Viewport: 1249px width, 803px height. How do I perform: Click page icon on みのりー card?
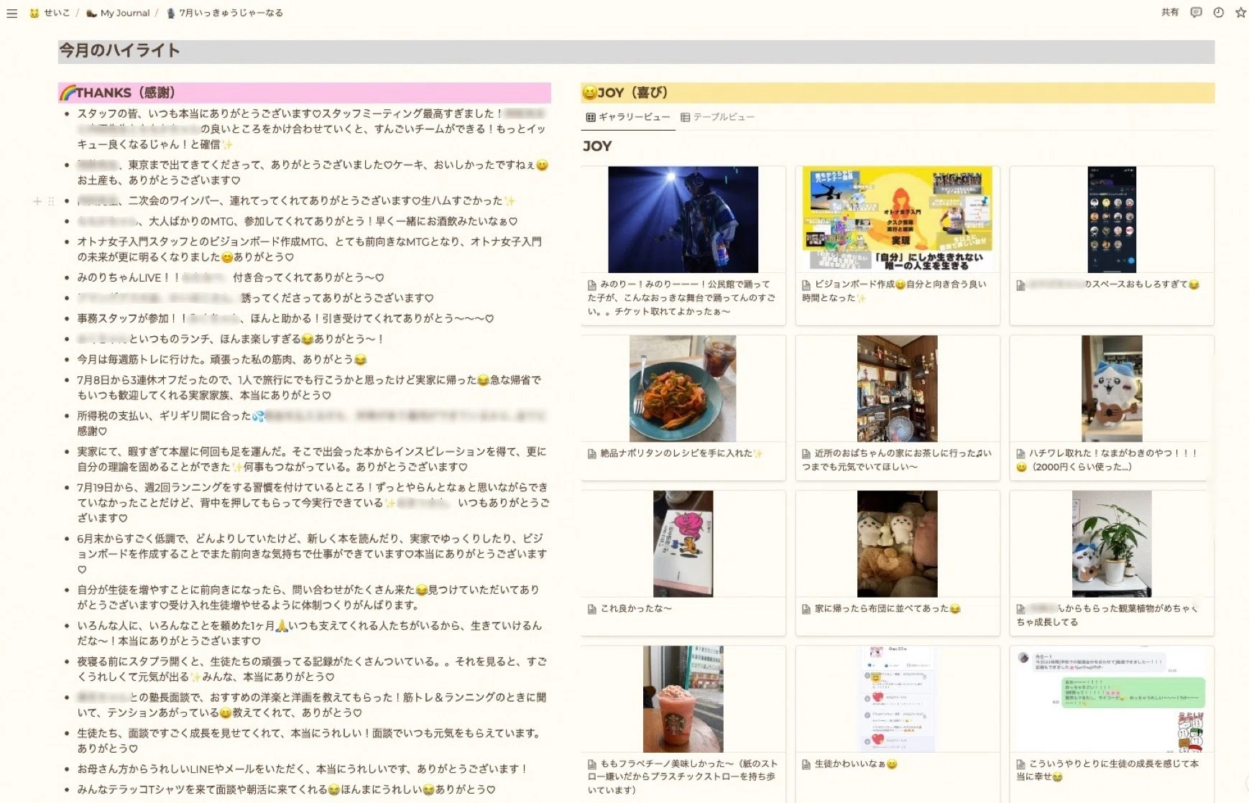point(592,285)
